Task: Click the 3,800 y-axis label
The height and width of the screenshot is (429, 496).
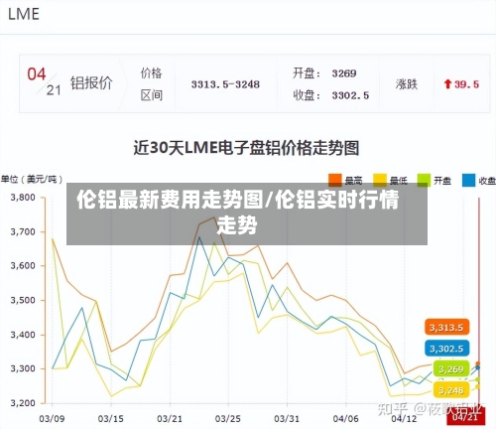Action: pyautogui.click(x=23, y=198)
